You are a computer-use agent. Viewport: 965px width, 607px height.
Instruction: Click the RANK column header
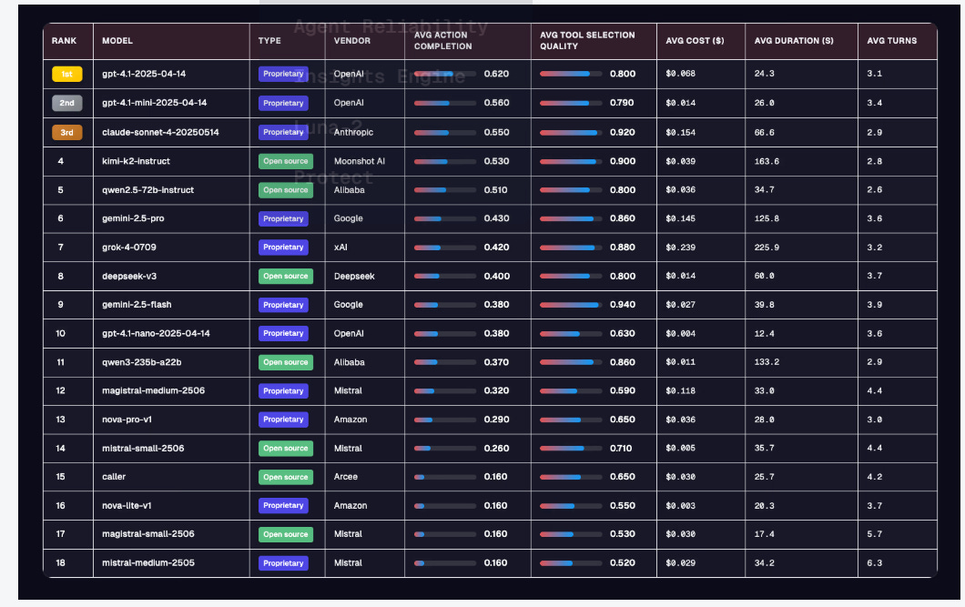[64, 41]
